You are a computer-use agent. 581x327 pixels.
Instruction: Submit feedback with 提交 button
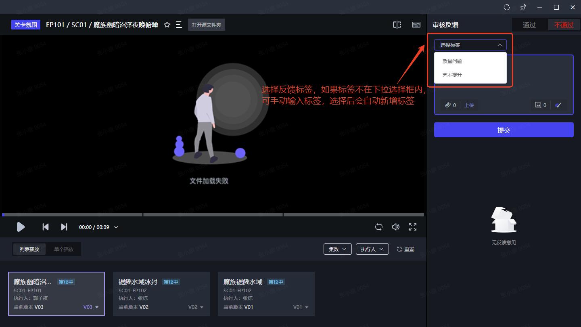point(504,130)
